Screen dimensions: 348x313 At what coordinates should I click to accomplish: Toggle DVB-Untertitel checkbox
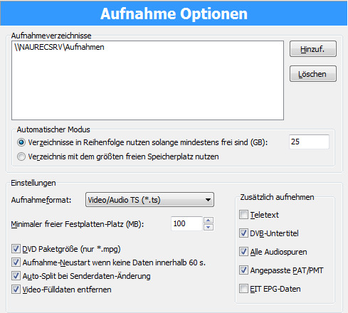(x=243, y=233)
